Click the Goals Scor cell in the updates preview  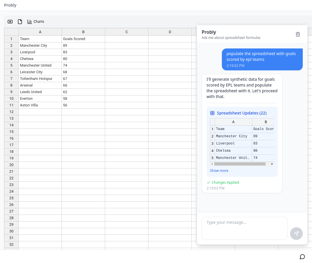263,129
